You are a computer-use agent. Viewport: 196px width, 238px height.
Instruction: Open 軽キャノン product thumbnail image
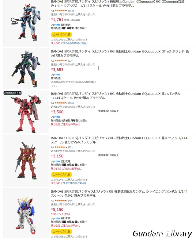point(26,161)
